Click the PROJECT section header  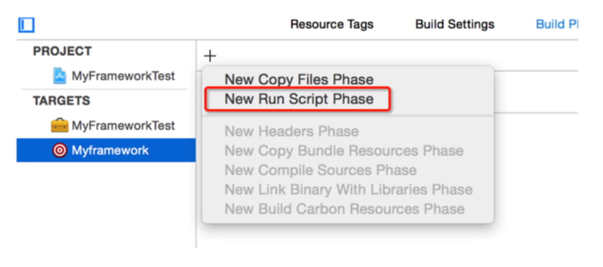(63, 51)
